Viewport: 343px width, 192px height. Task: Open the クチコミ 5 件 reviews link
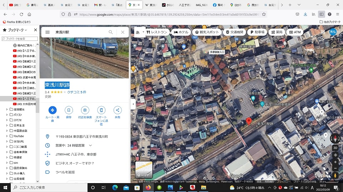(x=76, y=92)
